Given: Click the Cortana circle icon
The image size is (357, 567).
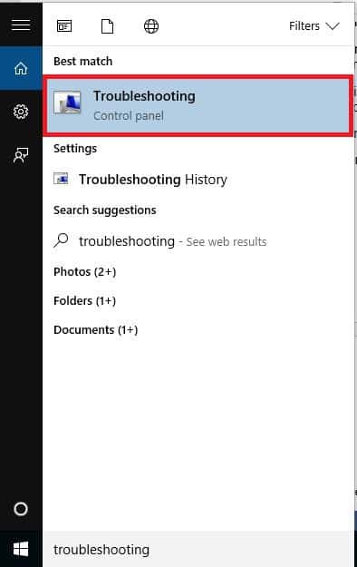Looking at the screenshot, I should tap(21, 509).
